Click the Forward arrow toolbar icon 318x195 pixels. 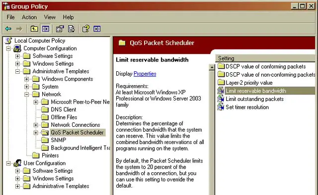point(19,29)
